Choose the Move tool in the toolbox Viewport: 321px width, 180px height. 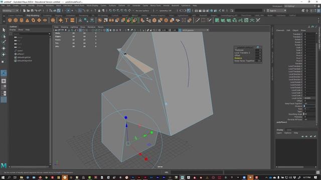4,48
